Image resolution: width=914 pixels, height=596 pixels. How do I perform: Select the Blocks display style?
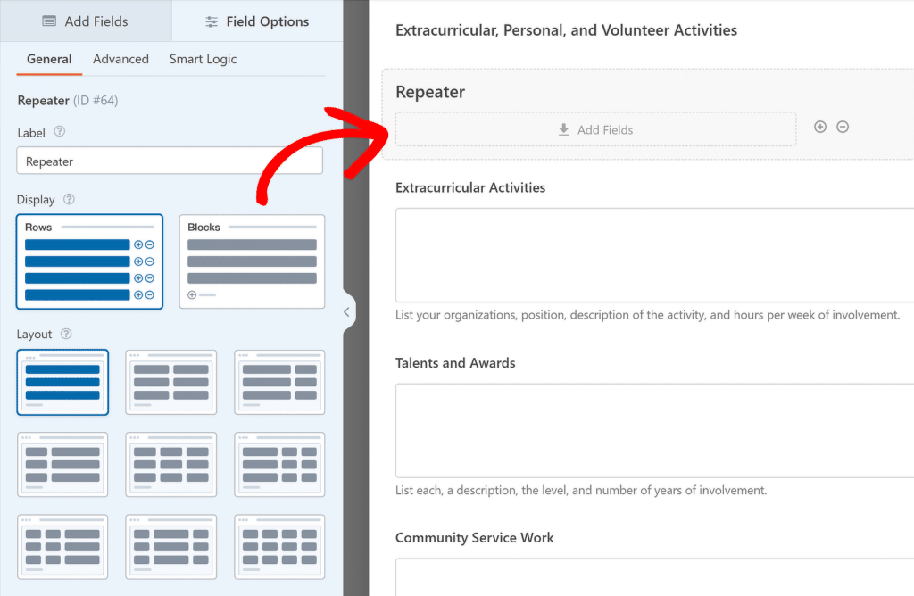(252, 261)
